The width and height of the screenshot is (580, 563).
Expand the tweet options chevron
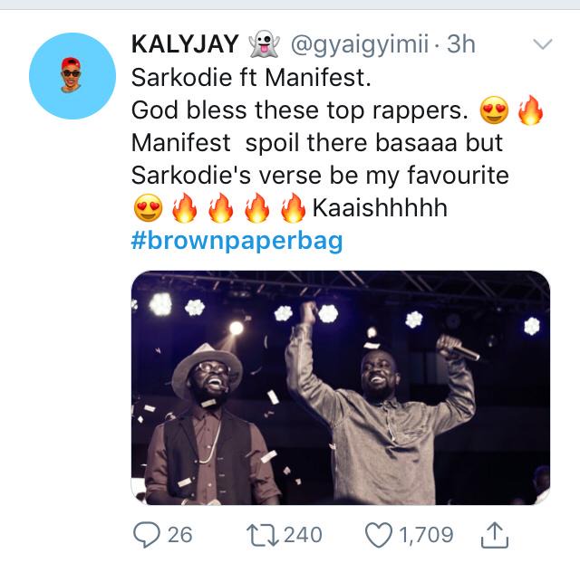(x=543, y=44)
